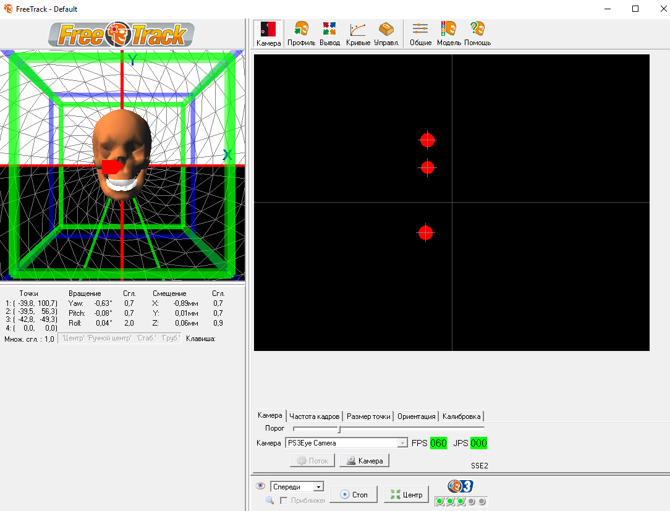Screen dimensions: 670x511
Task: Click the Поток stream button
Action: click(x=312, y=460)
